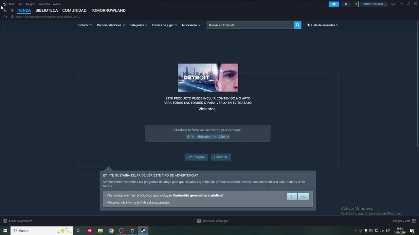Click the Detroit Become Human banner image

pos(208,78)
